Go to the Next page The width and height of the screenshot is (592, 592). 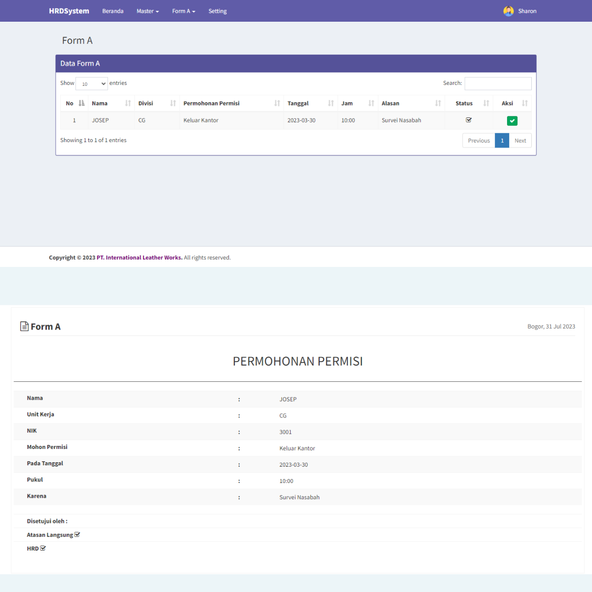[x=520, y=141]
